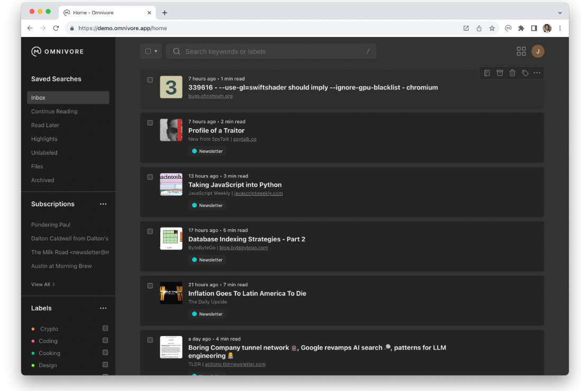
Task: Open the browser extensions puzzle menu
Action: (x=521, y=28)
